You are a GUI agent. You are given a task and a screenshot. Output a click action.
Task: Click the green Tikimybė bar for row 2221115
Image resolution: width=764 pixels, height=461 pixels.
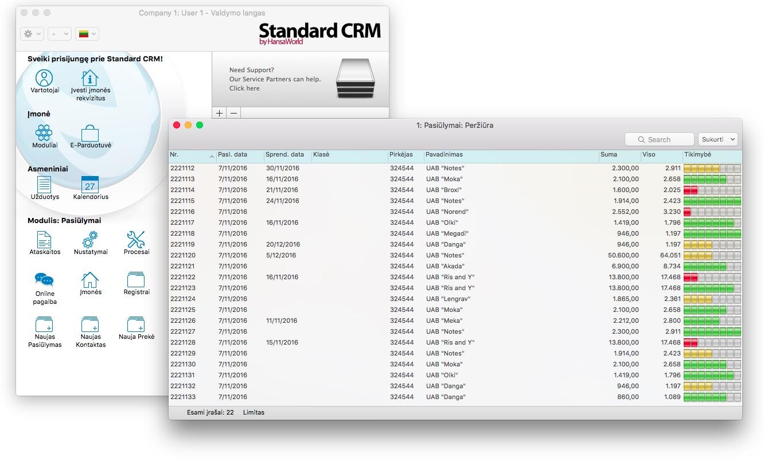[712, 201]
